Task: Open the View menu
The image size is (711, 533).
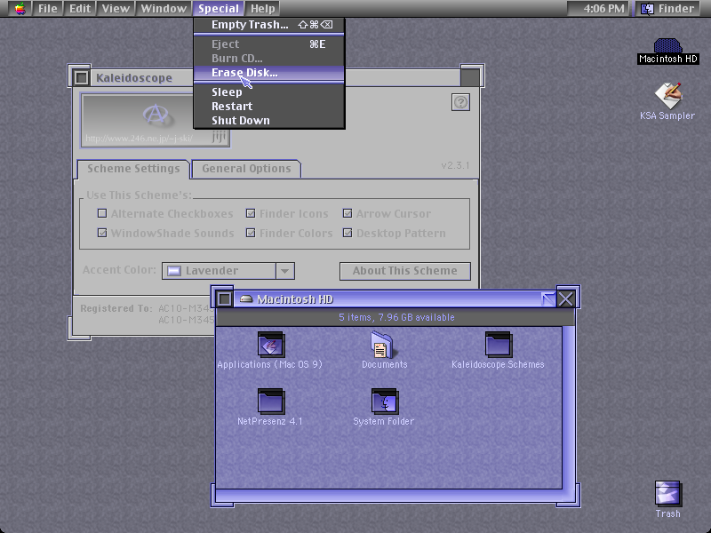Action: (116, 9)
